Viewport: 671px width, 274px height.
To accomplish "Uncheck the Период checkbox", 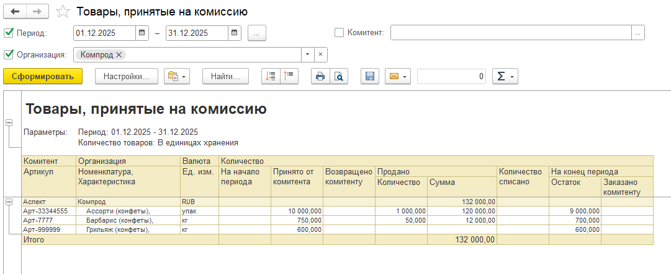I will click(9, 33).
